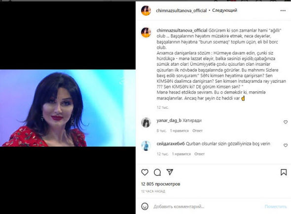Image resolution: width=291 pixels, height=214 pixels.
Task: Open yanar_dag_b's profile avatar
Action: (146, 123)
